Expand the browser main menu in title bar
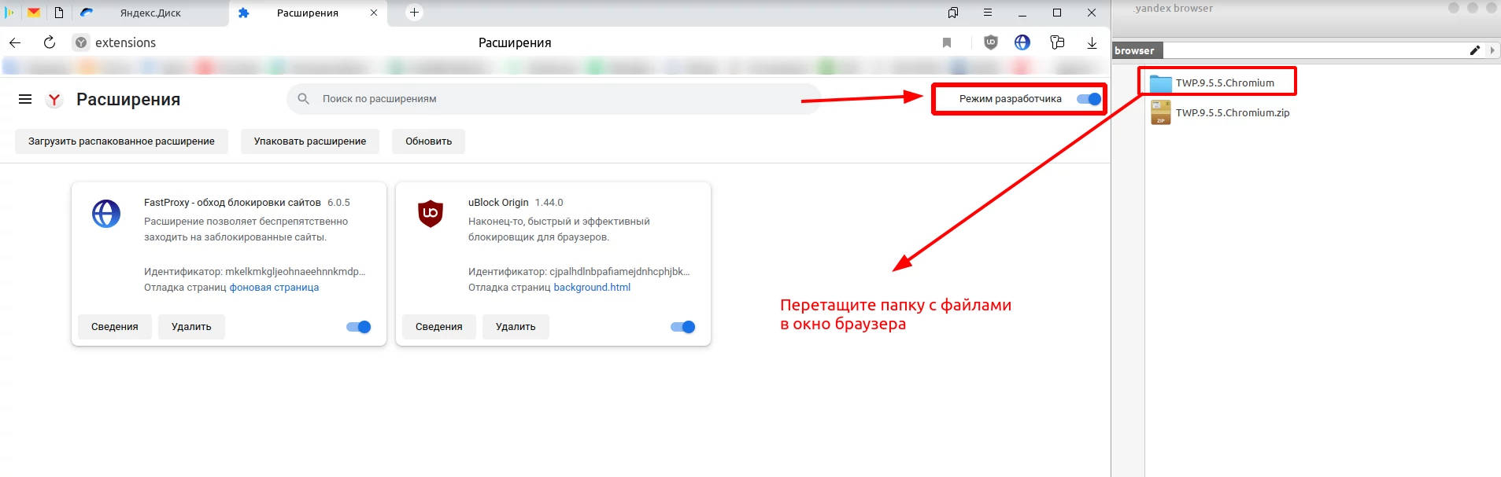The width and height of the screenshot is (1501, 477). (988, 13)
